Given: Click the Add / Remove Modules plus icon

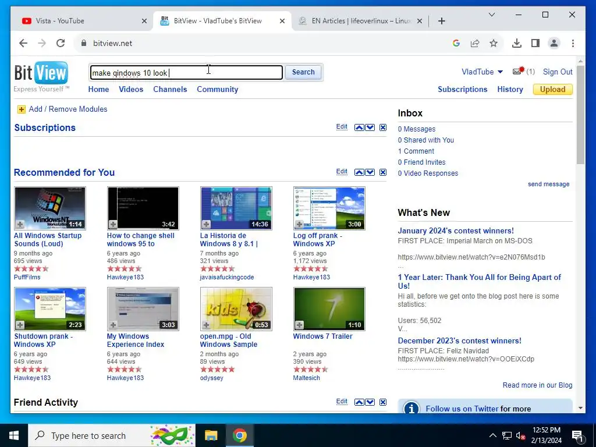Looking at the screenshot, I should 22,109.
